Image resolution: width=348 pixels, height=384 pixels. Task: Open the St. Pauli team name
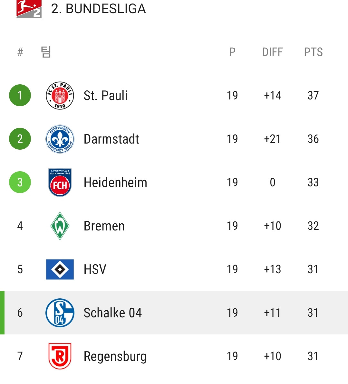pos(105,96)
